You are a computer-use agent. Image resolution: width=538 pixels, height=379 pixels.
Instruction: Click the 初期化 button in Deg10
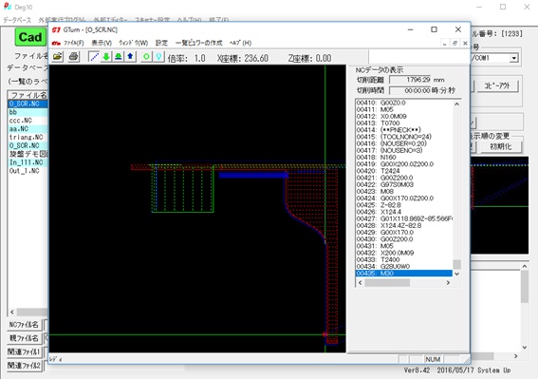[x=501, y=146]
